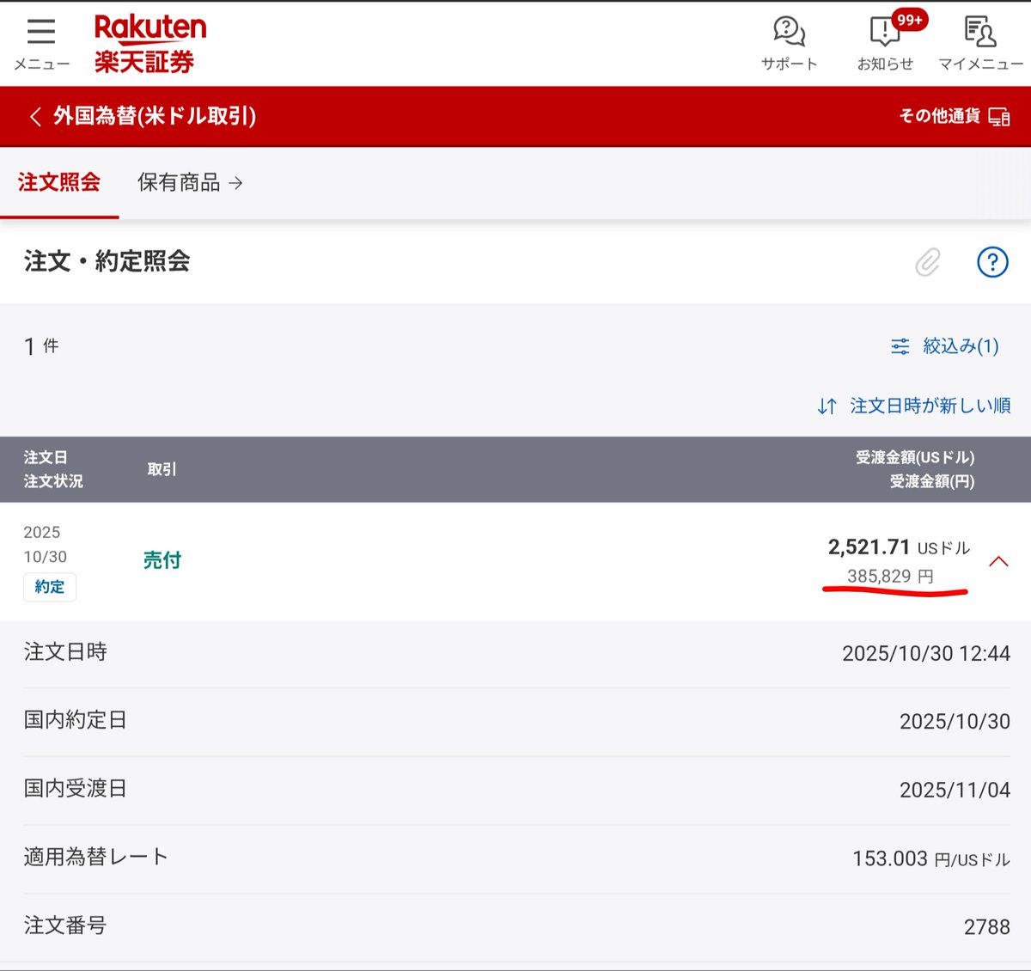The image size is (1031, 971).
Task: Click the up-down sort arrows icon
Action: pos(827,406)
